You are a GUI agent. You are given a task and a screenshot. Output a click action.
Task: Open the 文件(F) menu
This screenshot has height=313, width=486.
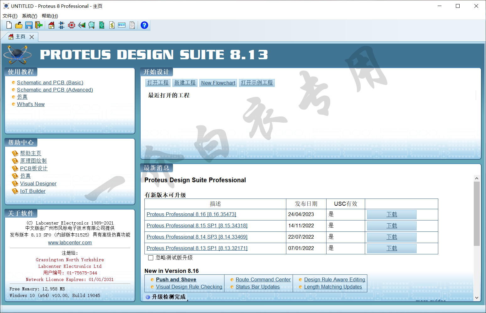pyautogui.click(x=10, y=16)
